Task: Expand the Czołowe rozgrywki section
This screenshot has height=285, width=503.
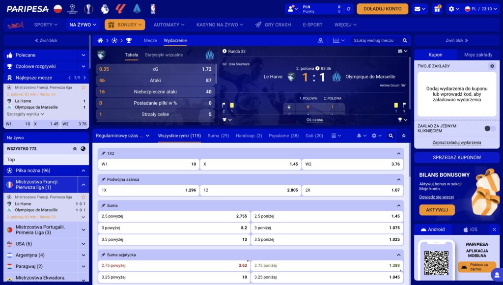Action: click(84, 66)
